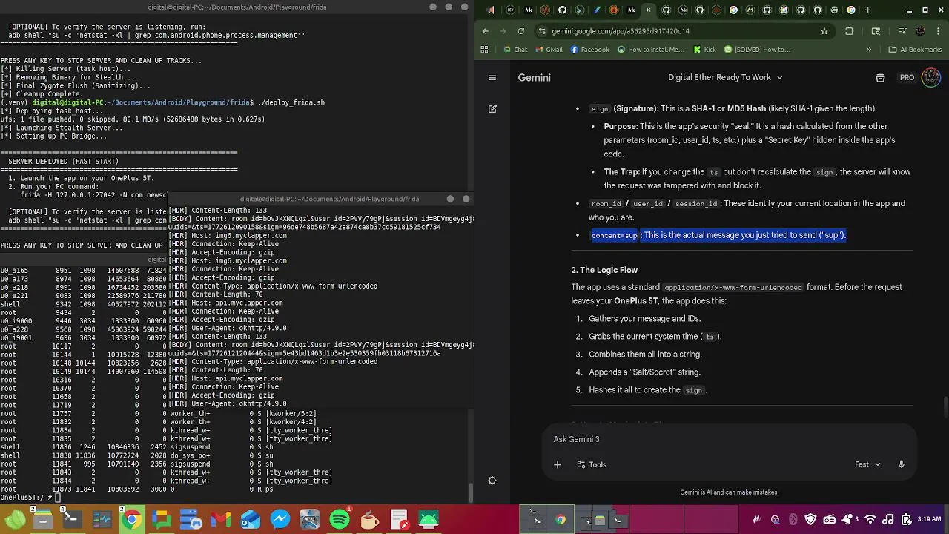This screenshot has width=949, height=534.
Task: Click the browser back arrow
Action: coord(486,31)
